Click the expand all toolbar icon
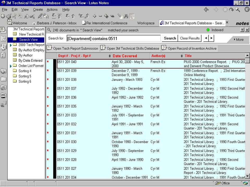This screenshot has width=250, height=187. point(106,16)
